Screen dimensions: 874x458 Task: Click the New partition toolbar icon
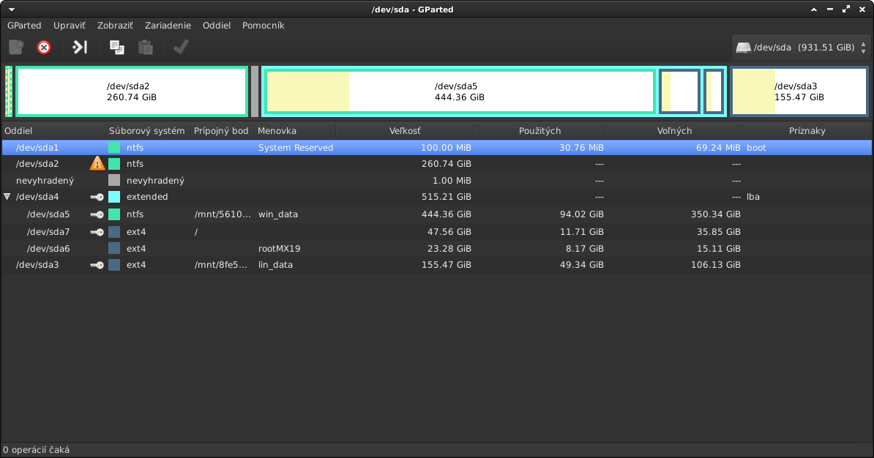[16, 48]
